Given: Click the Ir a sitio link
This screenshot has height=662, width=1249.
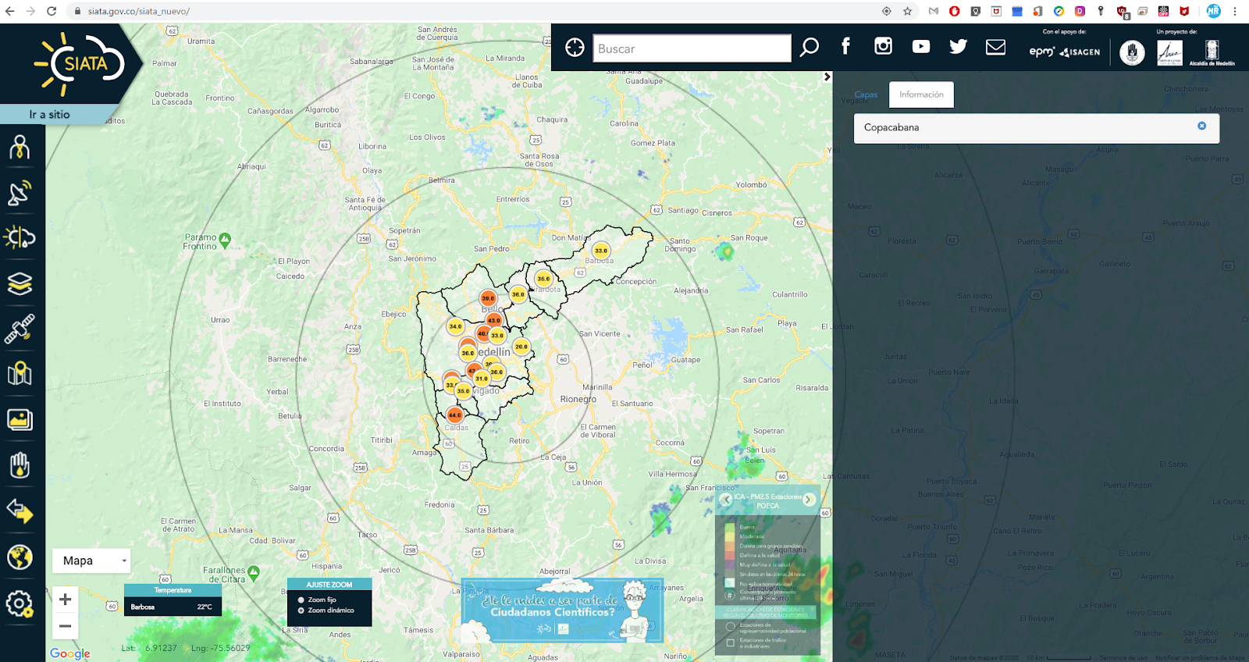Looking at the screenshot, I should (50, 115).
